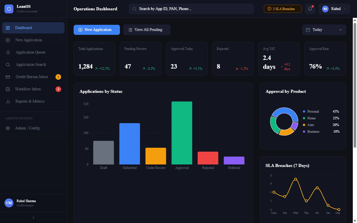Open Credit Bureau Inbox in sidebar
The height and width of the screenshot is (223, 357).
[x=33, y=77]
